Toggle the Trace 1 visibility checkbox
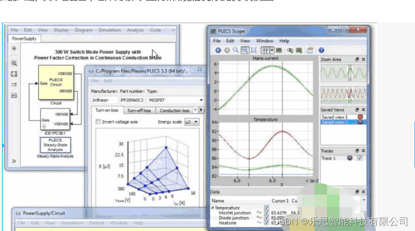The height and width of the screenshot is (231, 415). (x=359, y=158)
